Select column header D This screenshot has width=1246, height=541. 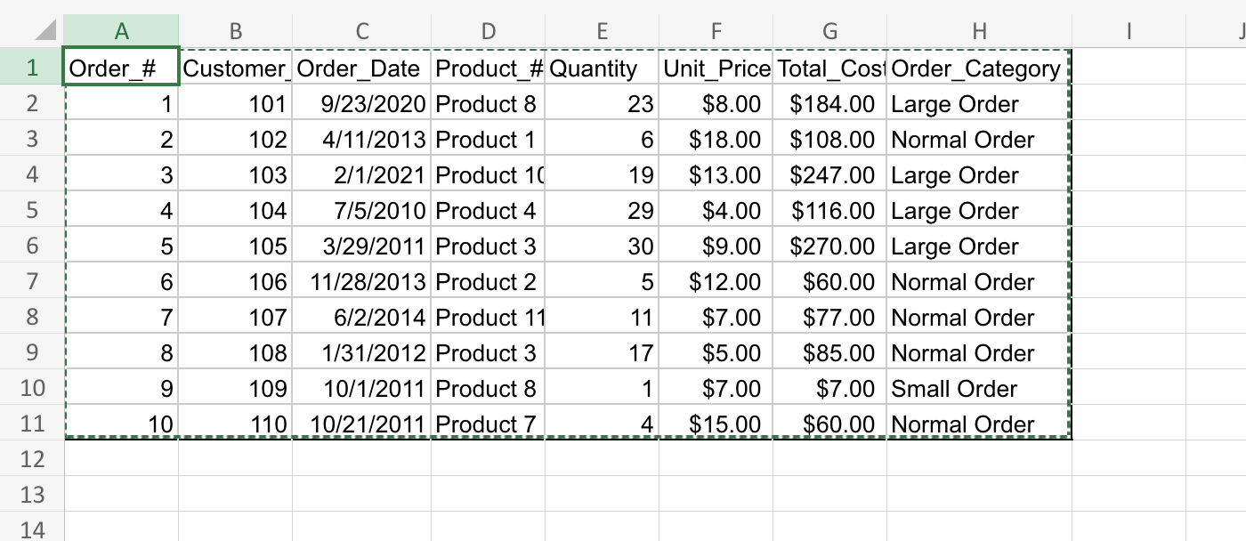click(x=487, y=30)
